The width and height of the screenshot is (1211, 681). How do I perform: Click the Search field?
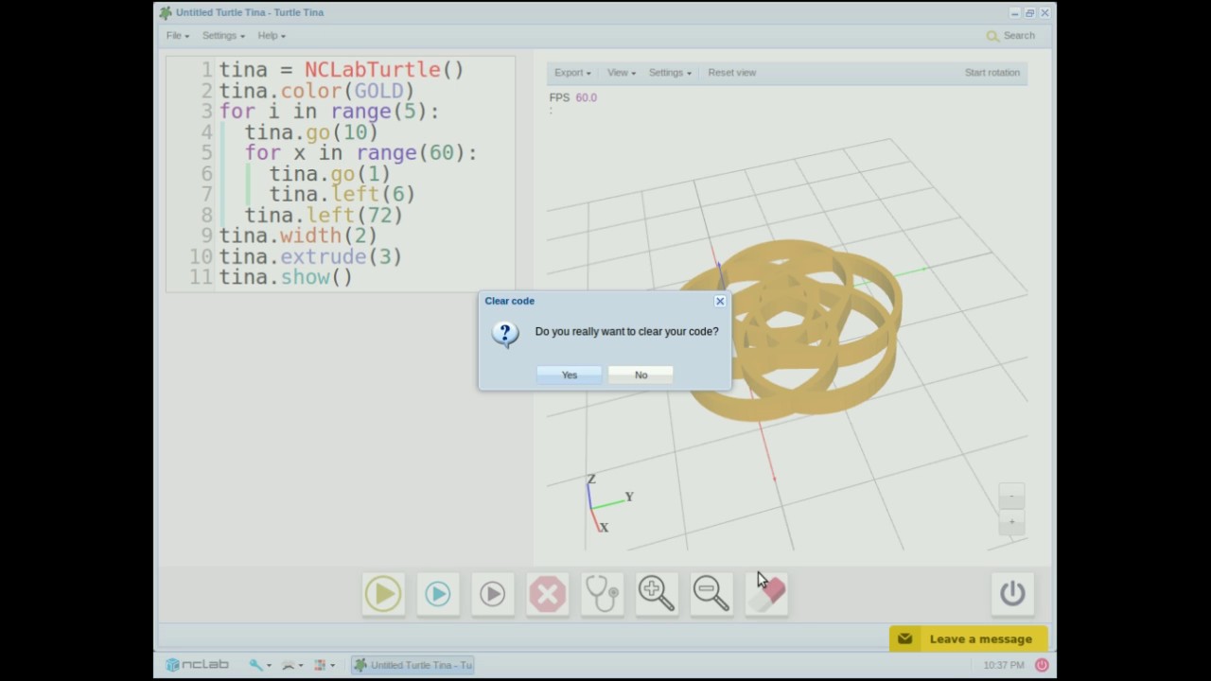(x=1018, y=36)
